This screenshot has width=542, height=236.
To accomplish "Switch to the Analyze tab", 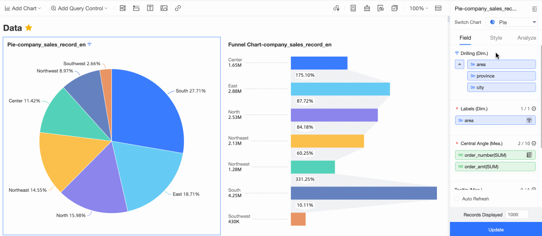I will (527, 38).
